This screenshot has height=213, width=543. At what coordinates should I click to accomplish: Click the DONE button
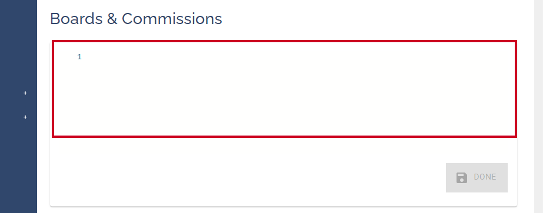[477, 177]
